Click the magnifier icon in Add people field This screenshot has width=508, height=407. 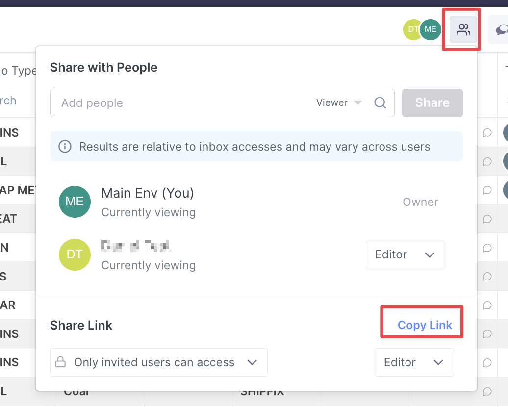(380, 103)
